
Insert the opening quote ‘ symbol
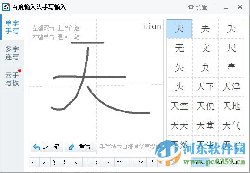point(152,162)
